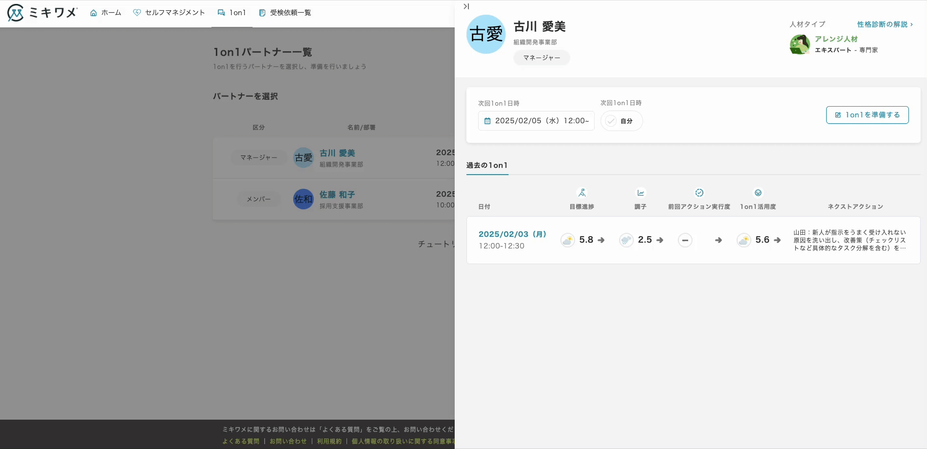The image size is (927, 449).
Task: Go to セルフマネジメント in navigation
Action: (x=169, y=13)
